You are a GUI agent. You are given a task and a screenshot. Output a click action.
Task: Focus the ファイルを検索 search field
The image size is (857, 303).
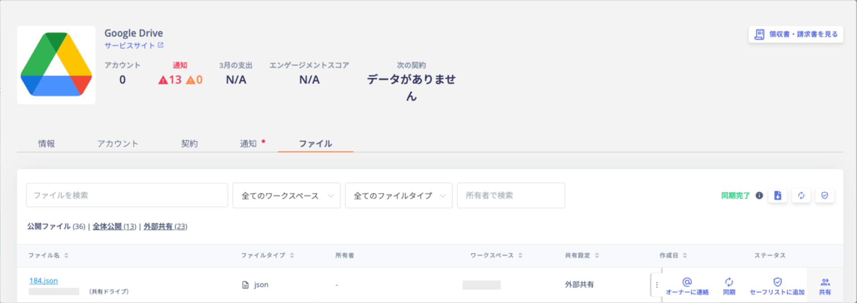coord(127,195)
